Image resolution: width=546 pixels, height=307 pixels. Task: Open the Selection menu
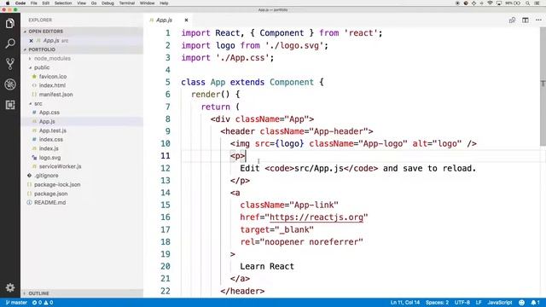point(63,3)
